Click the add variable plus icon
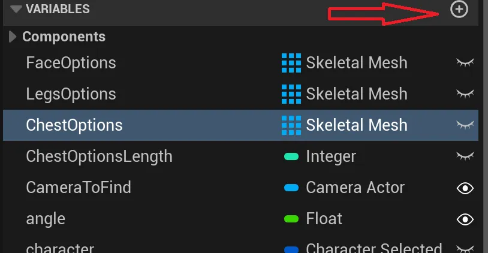Screen dimensions: 488x253 pyautogui.click(x=459, y=9)
